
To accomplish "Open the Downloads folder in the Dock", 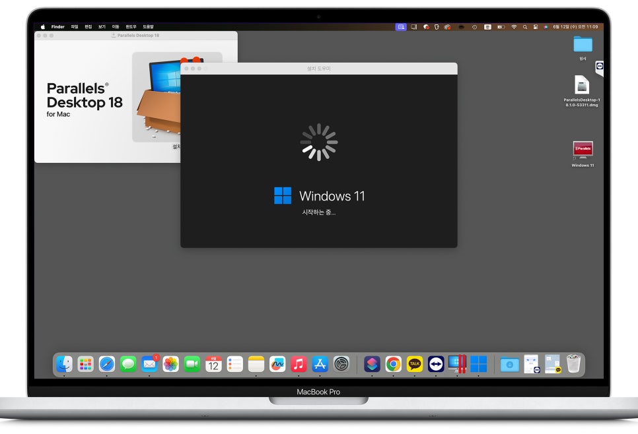I will [x=509, y=364].
